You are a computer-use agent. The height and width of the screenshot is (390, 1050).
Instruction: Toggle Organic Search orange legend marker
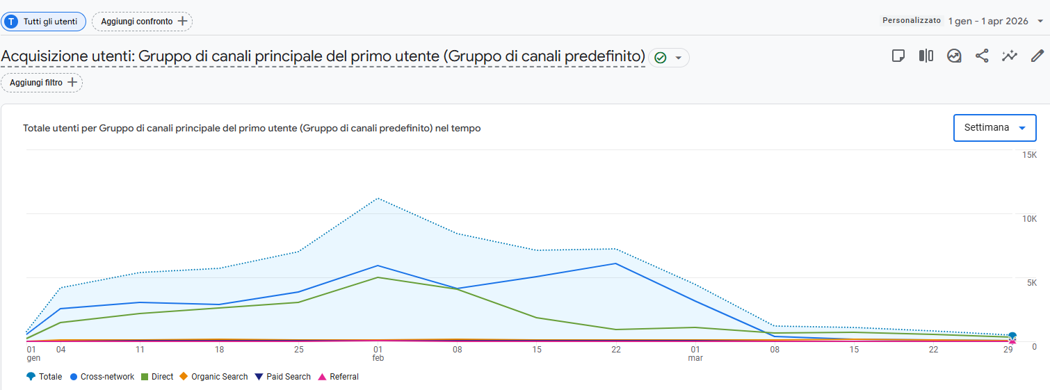click(x=184, y=377)
